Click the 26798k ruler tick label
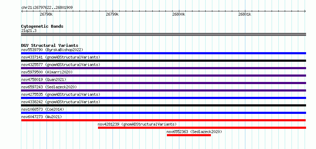 coord(47,14)
